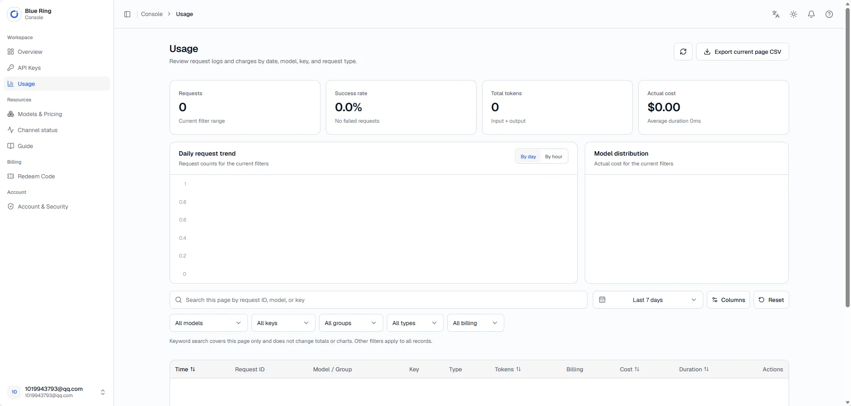851x406 pixels.
Task: Click Export current page CSV button
Action: [742, 52]
